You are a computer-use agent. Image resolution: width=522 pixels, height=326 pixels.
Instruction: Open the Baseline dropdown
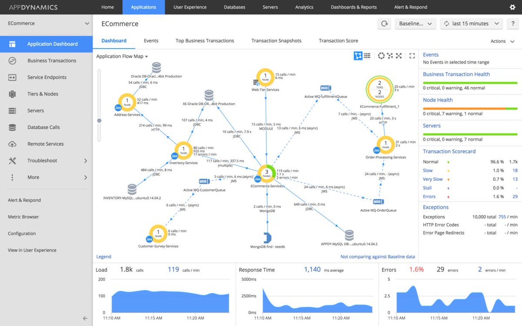415,23
